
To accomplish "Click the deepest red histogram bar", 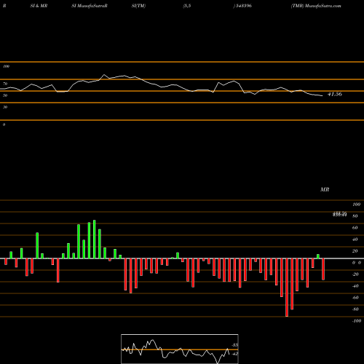I will (287, 288).
